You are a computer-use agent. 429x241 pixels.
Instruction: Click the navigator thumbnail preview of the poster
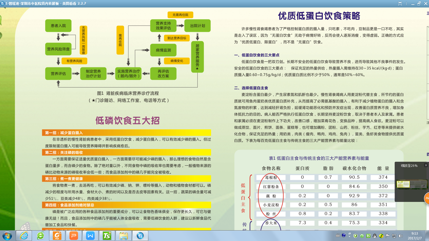click(412, 184)
